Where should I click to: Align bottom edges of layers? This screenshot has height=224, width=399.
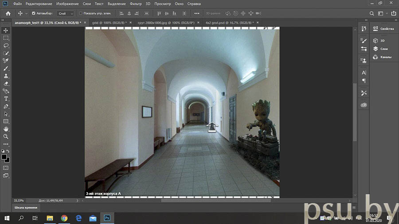(174, 13)
